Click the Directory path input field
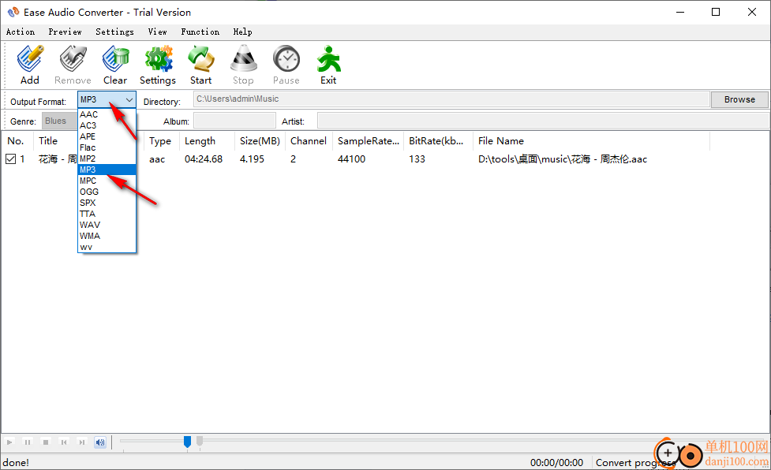 451,99
